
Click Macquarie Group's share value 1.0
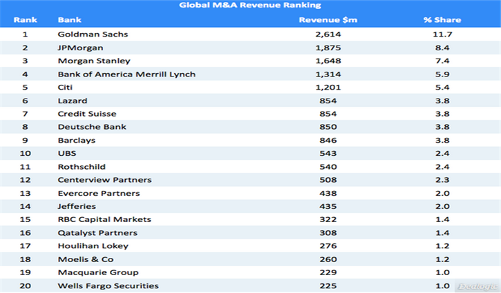pos(442,272)
